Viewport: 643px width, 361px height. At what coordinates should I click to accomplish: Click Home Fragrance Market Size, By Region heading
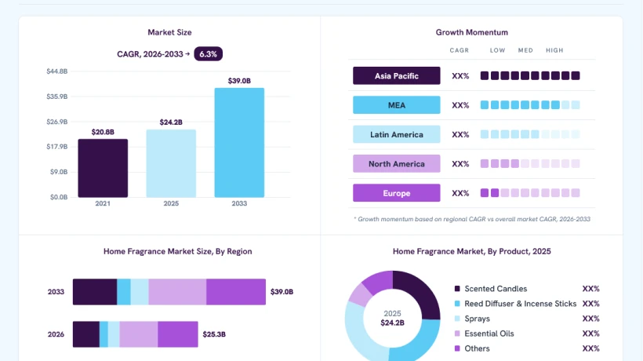(x=177, y=251)
